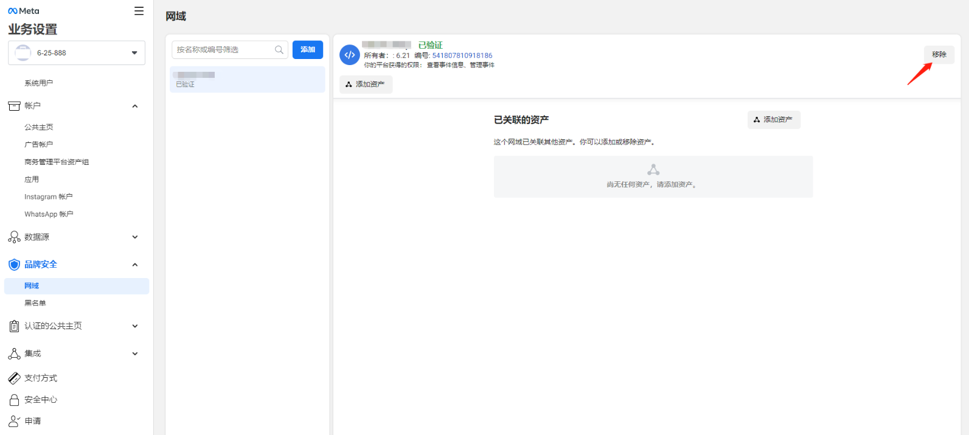Open WhatsApp 帐户 in the sidebar
The image size is (969, 435).
click(x=49, y=214)
